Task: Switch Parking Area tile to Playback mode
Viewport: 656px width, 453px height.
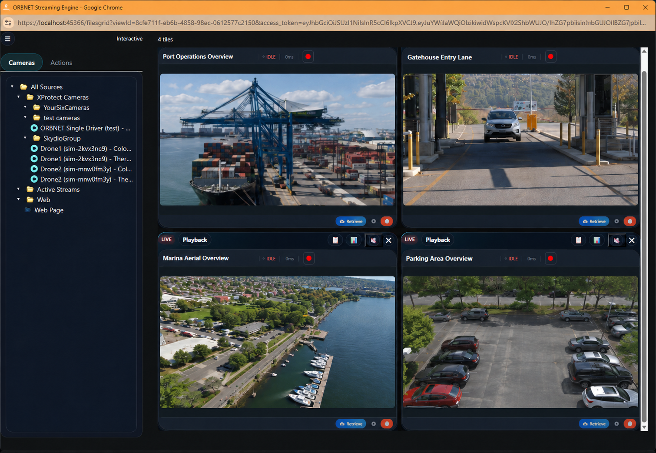Action: pos(438,240)
